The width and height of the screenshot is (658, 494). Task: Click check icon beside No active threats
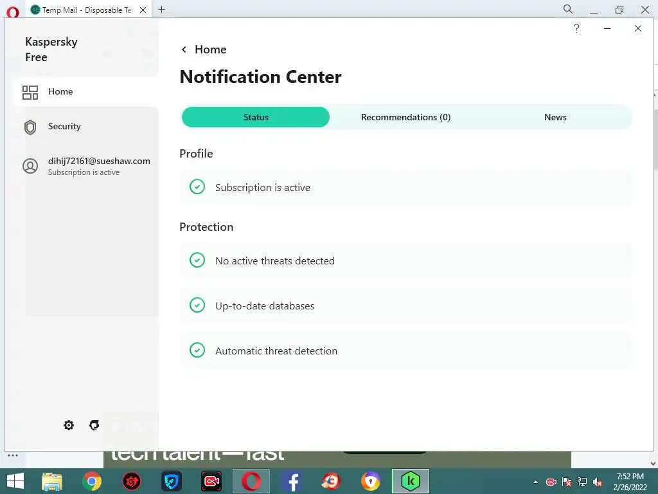click(x=197, y=260)
